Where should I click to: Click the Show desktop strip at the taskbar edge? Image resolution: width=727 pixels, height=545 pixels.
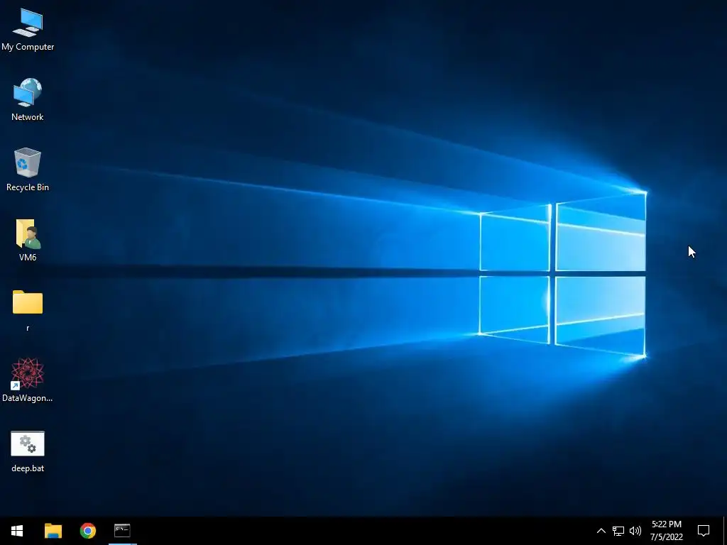725,531
